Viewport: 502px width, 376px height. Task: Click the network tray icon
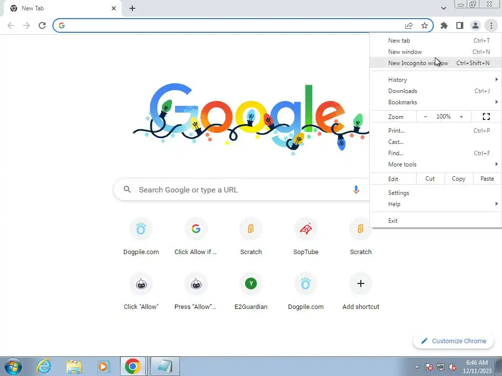[441, 367]
